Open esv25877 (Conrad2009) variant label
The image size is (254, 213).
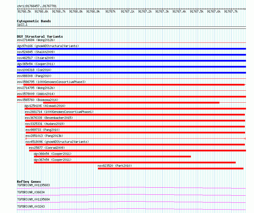[x=47, y=148]
